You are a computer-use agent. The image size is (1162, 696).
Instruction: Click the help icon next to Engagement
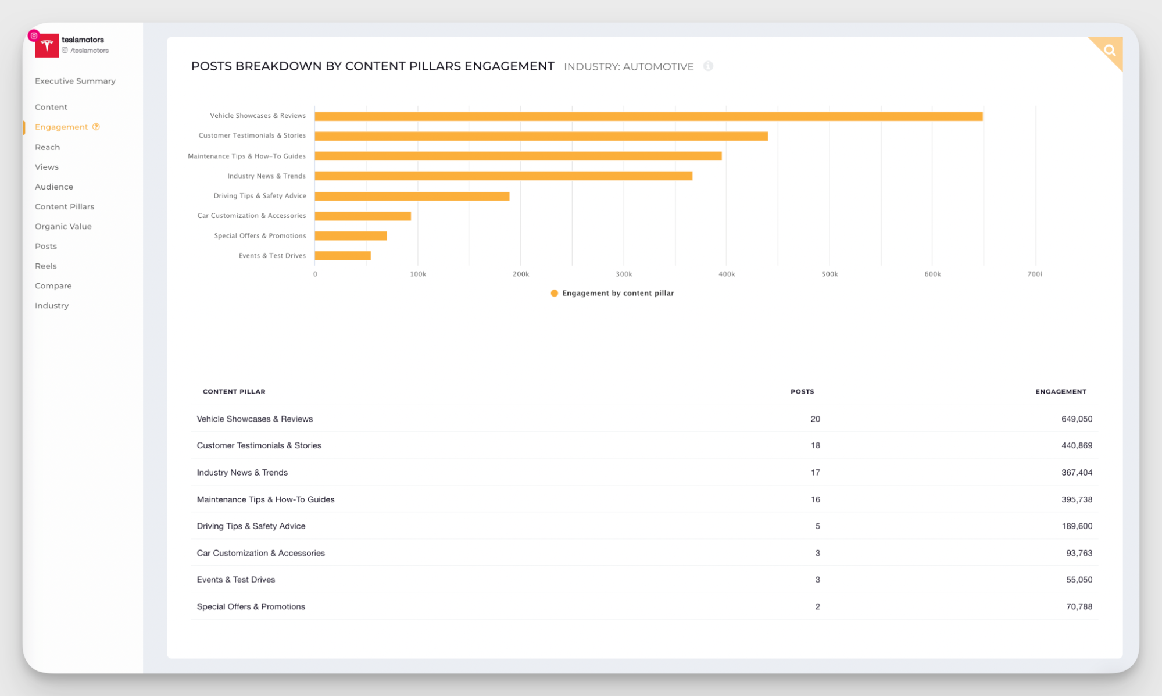point(96,127)
